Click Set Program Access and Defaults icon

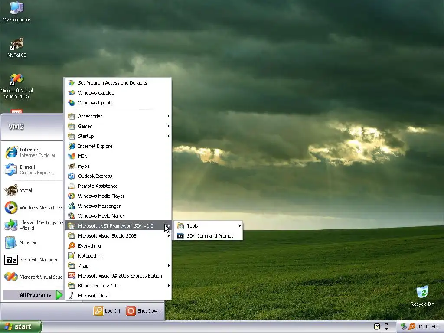[72, 83]
